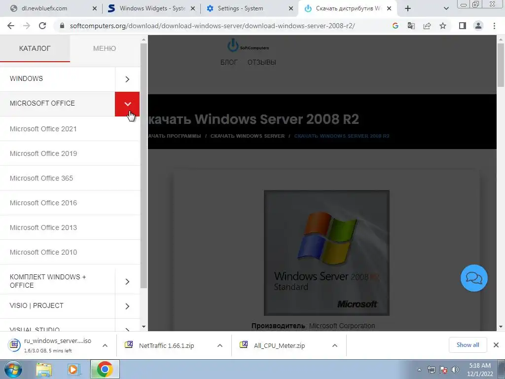Close the Settings - System tab
The image size is (505, 379).
point(291,9)
